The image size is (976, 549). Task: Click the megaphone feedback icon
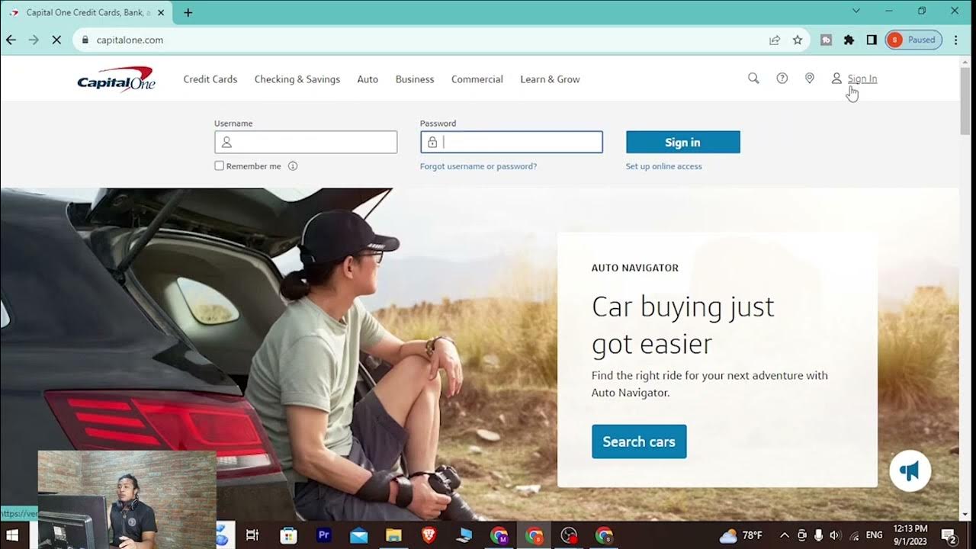pos(910,470)
